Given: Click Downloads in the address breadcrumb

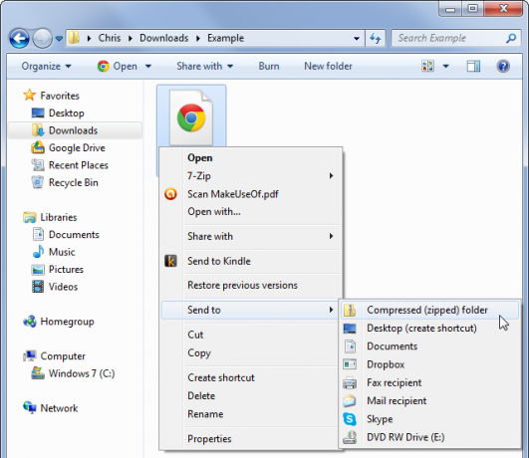Looking at the screenshot, I should pyautogui.click(x=164, y=38).
